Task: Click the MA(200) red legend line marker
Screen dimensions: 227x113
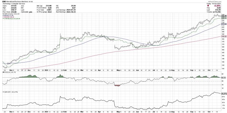Action: click(x=3, y=17)
